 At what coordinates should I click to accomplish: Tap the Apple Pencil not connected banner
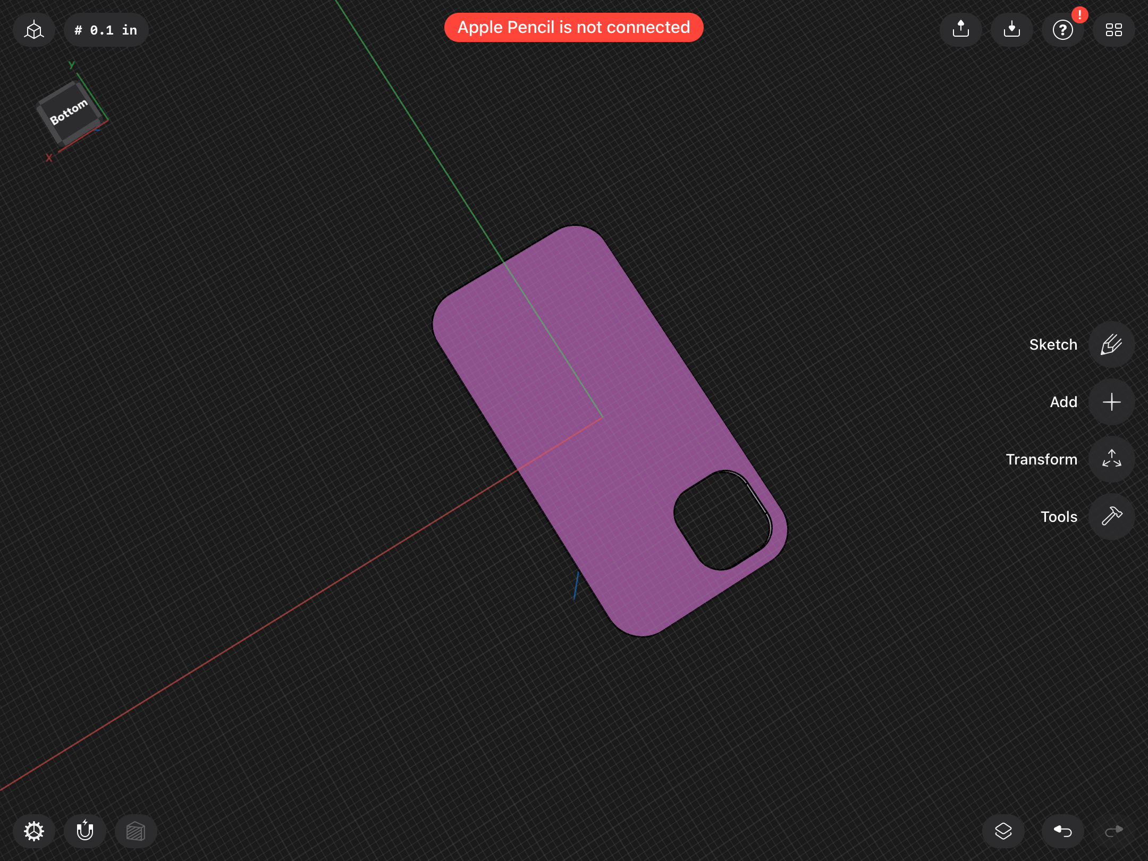pos(573,28)
